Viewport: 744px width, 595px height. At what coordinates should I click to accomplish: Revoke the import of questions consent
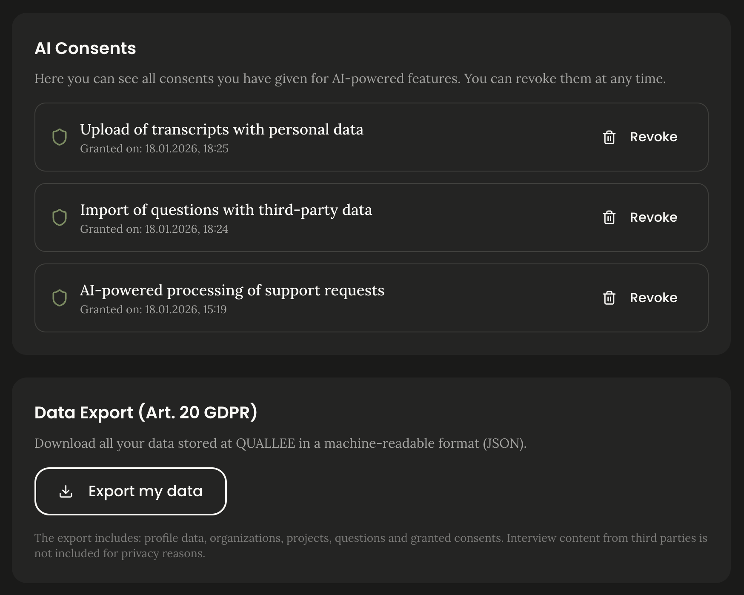click(x=654, y=217)
